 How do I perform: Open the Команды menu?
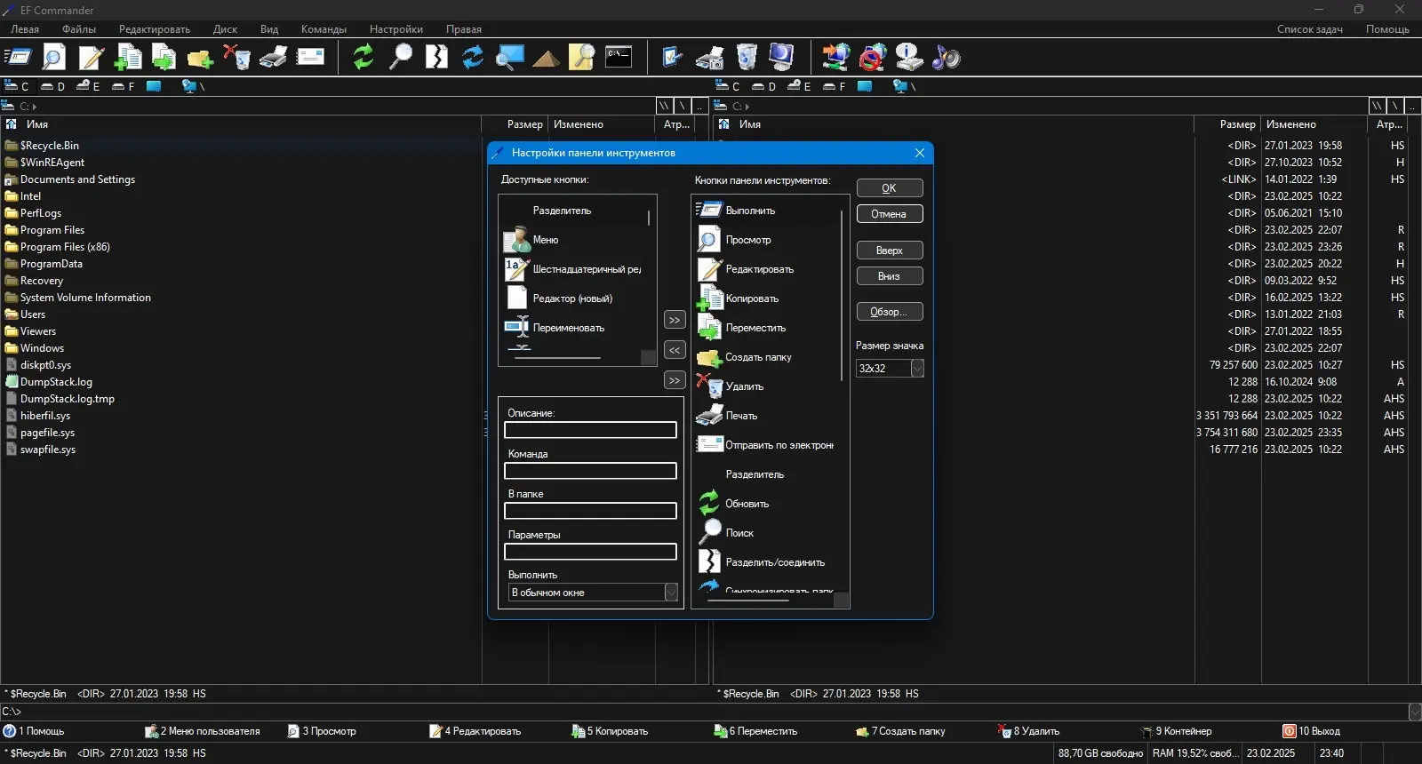(x=324, y=29)
